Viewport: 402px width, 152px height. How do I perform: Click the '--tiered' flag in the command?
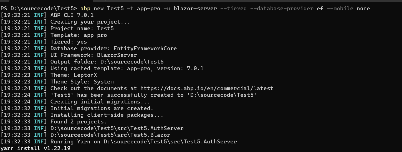(x=233, y=8)
